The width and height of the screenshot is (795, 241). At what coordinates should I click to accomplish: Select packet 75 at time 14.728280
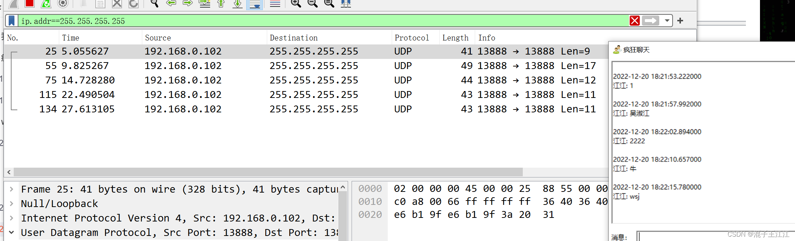click(x=306, y=80)
